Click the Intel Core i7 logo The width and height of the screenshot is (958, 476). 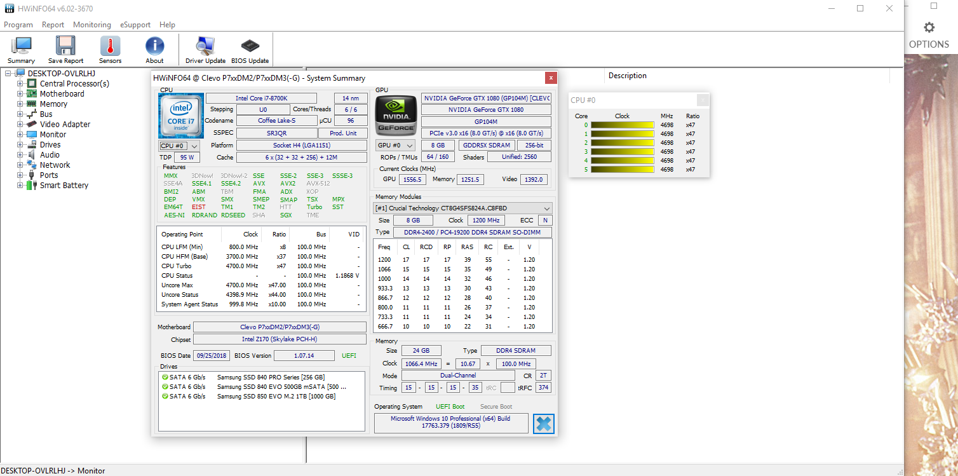click(181, 116)
